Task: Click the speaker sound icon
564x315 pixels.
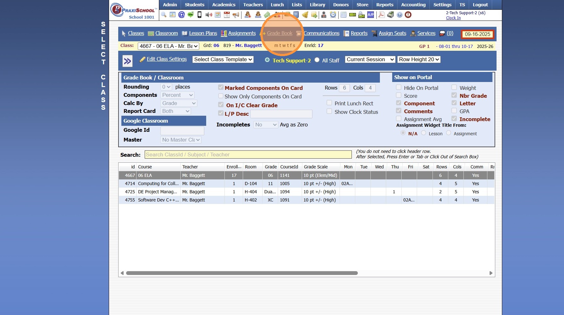Action: coord(208,15)
